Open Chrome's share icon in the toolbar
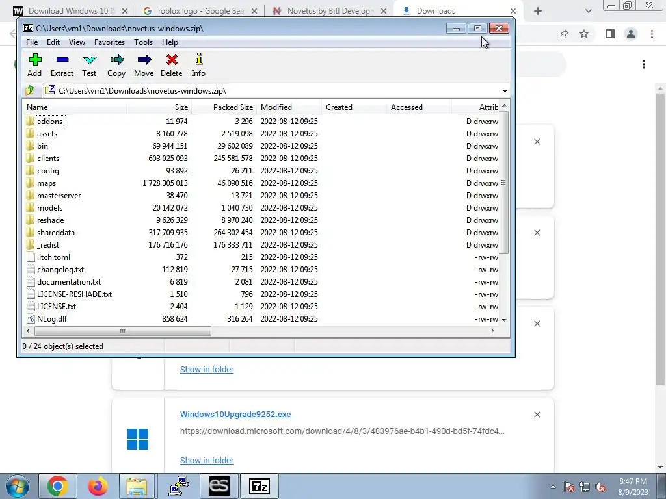 point(563,34)
